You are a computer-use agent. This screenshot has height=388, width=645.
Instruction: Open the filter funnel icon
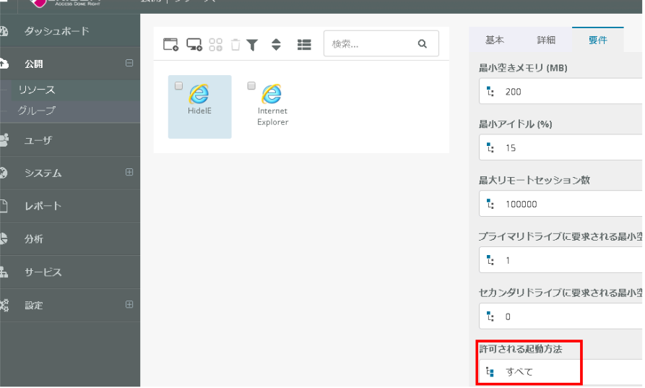(x=252, y=45)
